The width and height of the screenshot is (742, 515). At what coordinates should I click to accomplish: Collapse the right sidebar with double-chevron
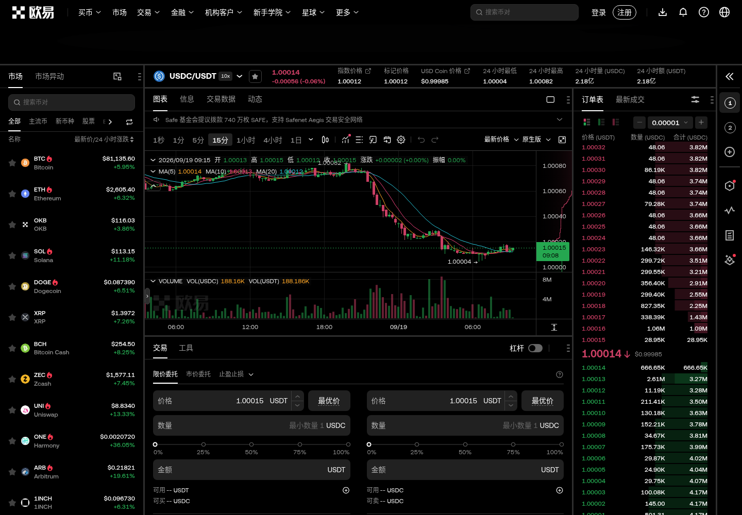coord(730,77)
